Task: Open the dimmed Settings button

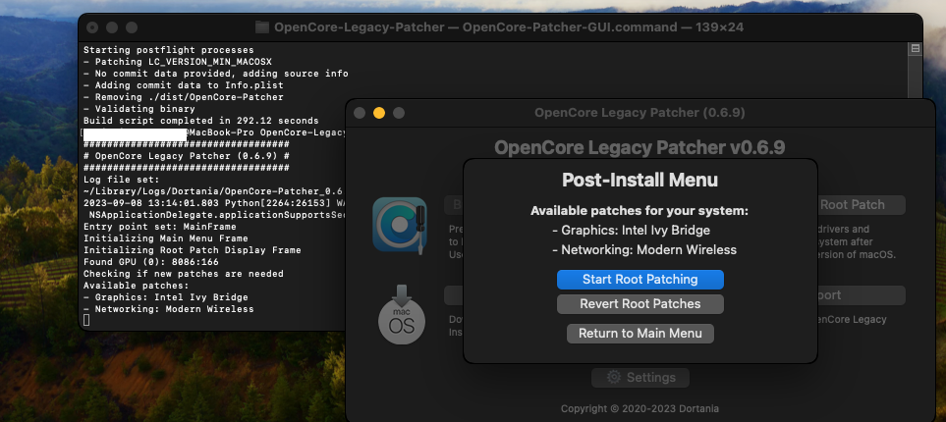Action: 640,378
